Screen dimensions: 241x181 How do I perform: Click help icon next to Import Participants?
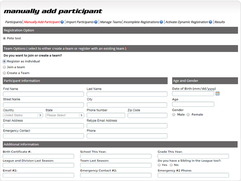tap(96, 22)
